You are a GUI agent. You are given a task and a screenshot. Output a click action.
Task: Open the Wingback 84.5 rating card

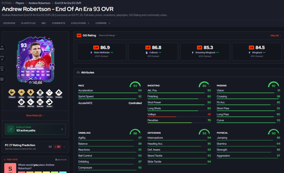pyautogui.click(x=257, y=51)
